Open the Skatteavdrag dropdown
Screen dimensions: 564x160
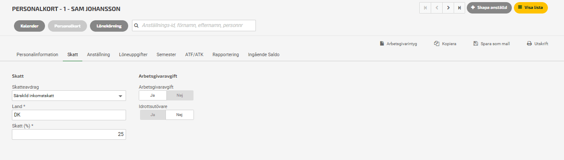click(69, 96)
